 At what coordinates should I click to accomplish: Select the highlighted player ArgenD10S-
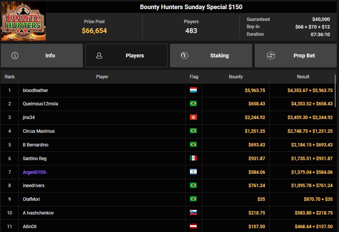[35, 172]
